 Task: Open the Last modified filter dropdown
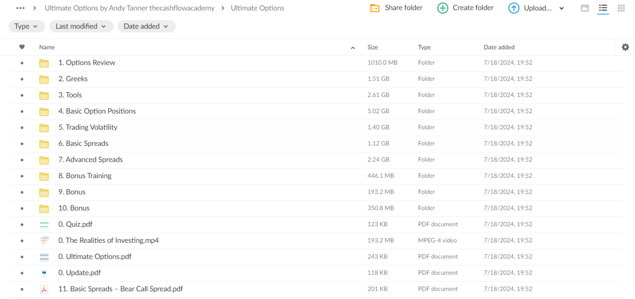(81, 26)
